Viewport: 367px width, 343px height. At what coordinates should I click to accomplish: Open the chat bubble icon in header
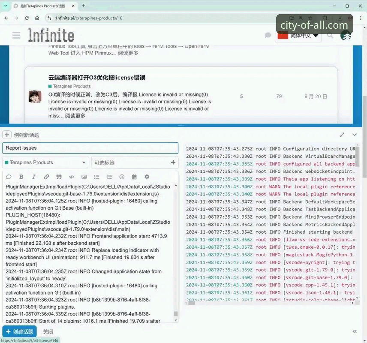click(x=268, y=35)
